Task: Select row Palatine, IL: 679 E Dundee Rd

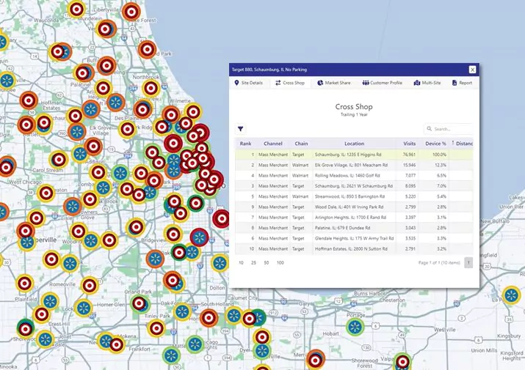Action: 354,228
